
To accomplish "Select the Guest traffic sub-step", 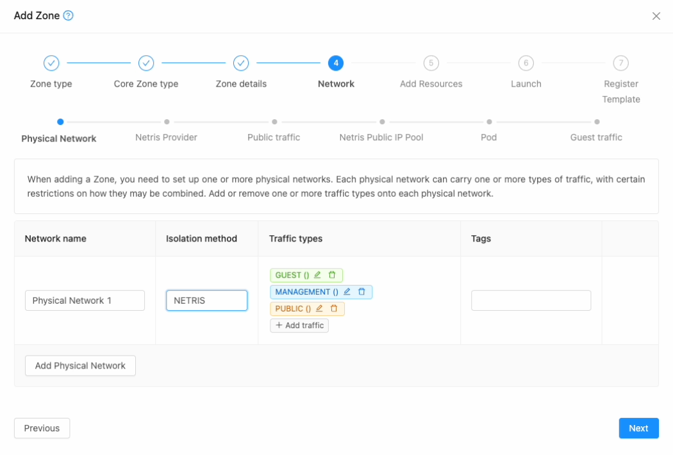I will click(x=596, y=137).
